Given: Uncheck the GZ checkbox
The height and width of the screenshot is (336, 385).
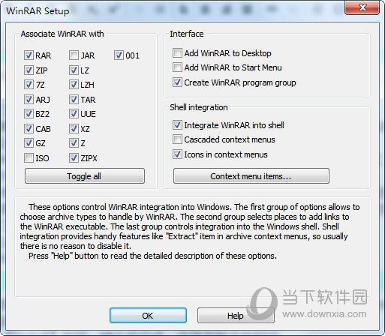Looking at the screenshot, I should click(x=29, y=143).
